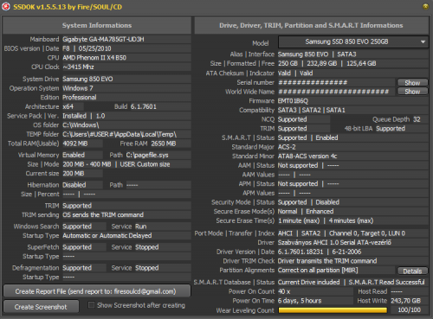Click the Power On Count value 40 x
Viewport: 433px width, 319px height.
click(284, 291)
